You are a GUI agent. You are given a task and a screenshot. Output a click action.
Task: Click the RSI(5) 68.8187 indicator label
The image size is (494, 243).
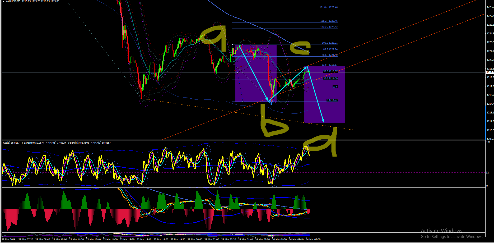click(11, 143)
